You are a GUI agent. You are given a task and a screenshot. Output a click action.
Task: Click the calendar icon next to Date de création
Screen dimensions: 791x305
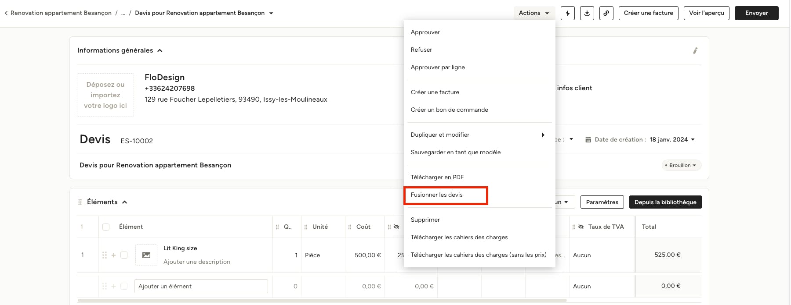tap(588, 140)
